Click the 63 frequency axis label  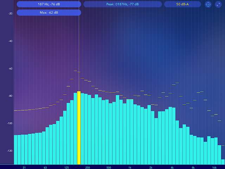pyautogui.click(x=45, y=168)
